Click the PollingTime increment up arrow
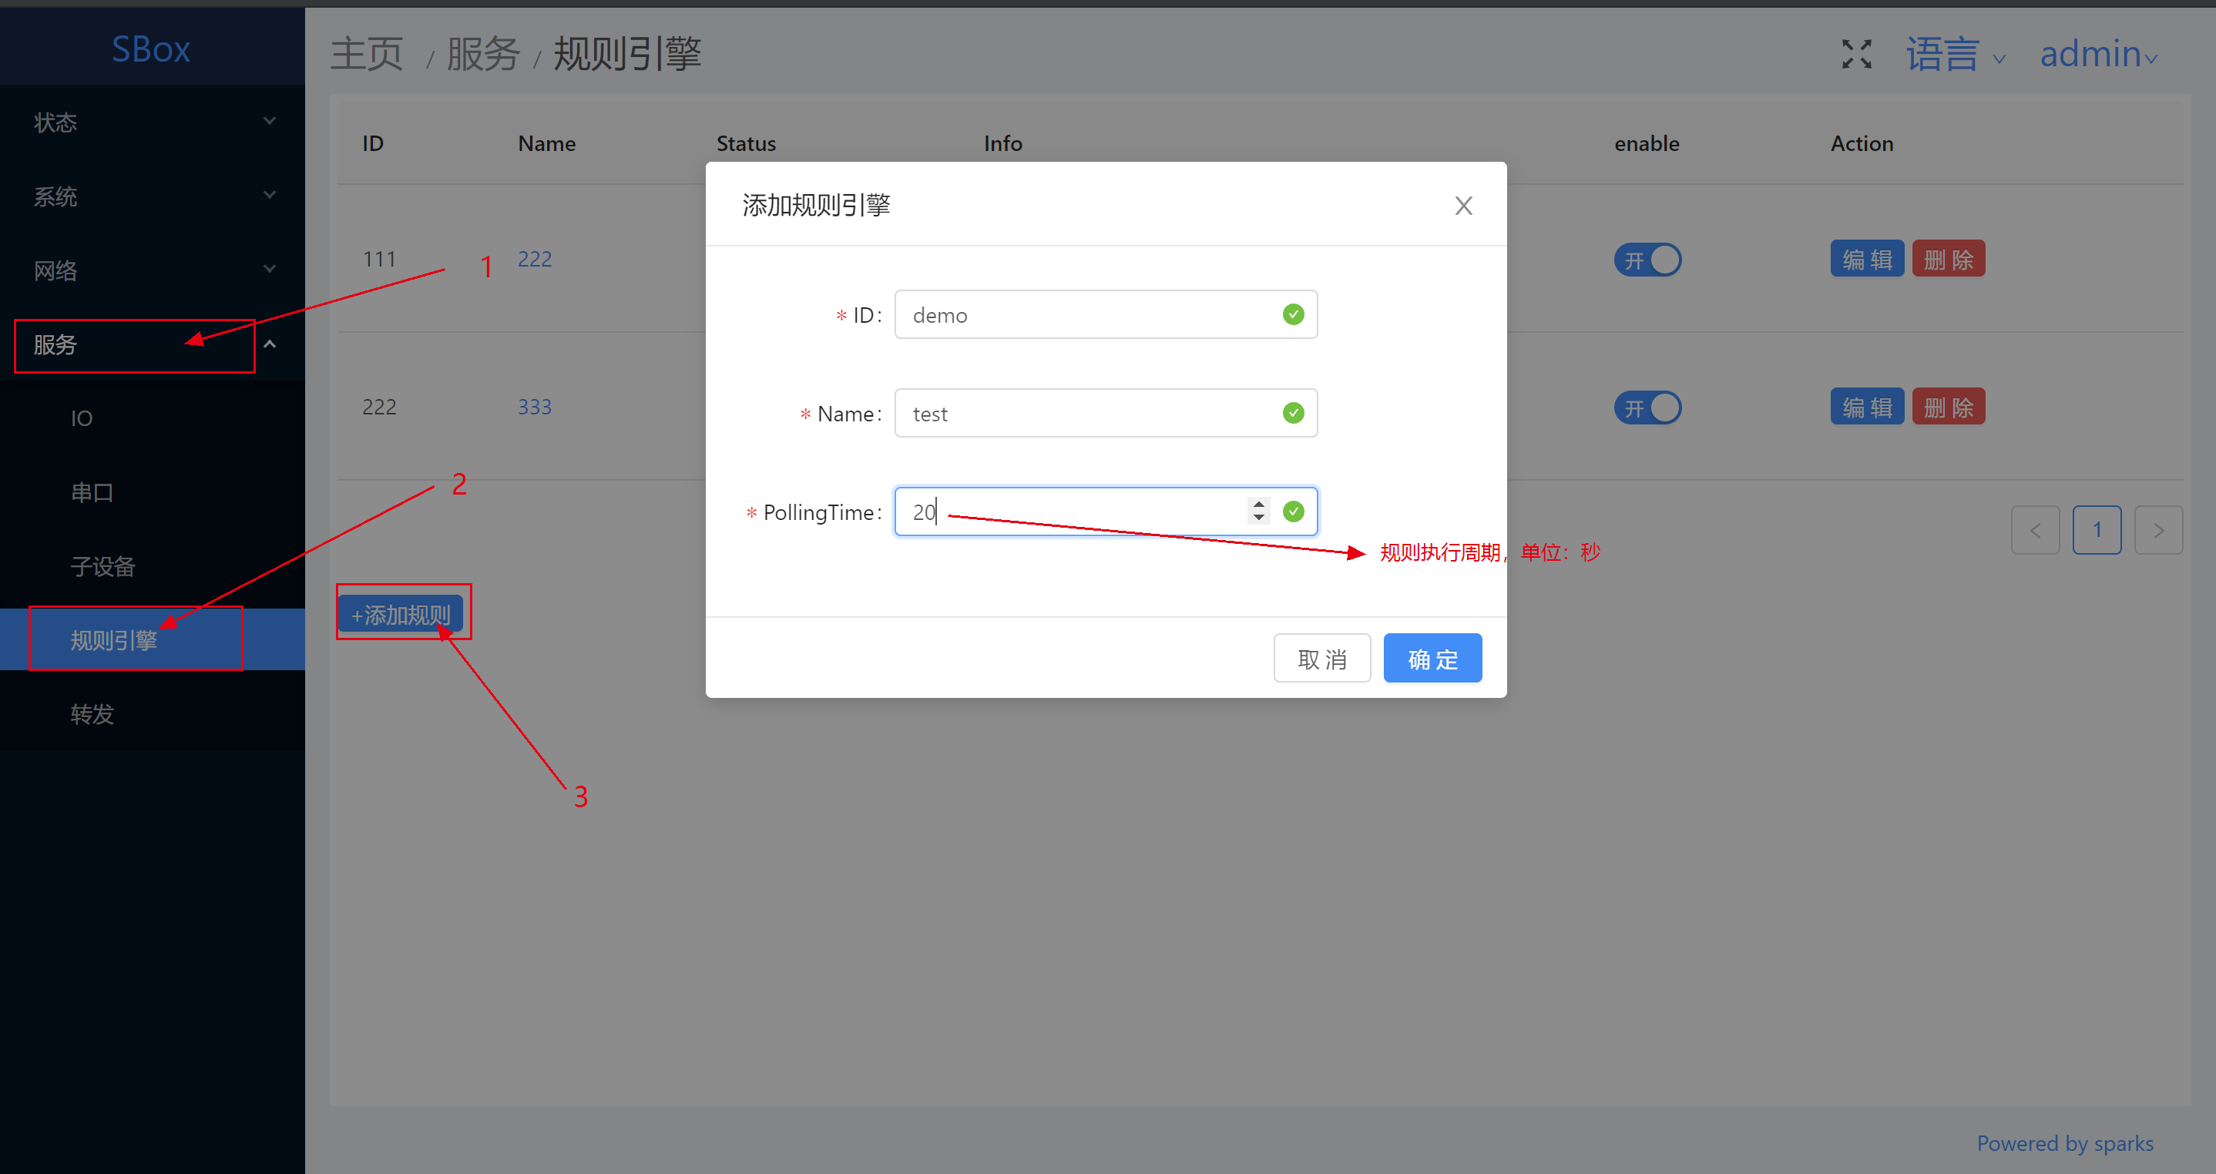The height and width of the screenshot is (1174, 2216). pos(1258,504)
